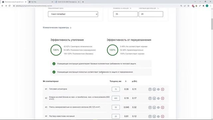Screen dimensions: 213x120
Task: Move layer #2 газобетон blocks up
Action: point(150,98)
